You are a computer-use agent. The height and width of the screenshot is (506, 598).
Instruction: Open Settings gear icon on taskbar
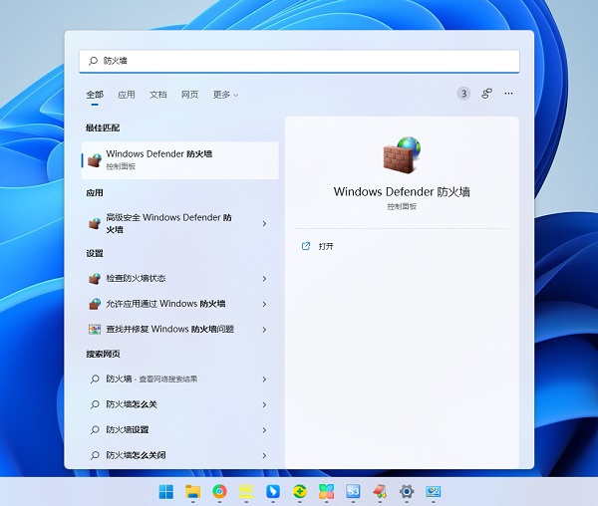[407, 491]
